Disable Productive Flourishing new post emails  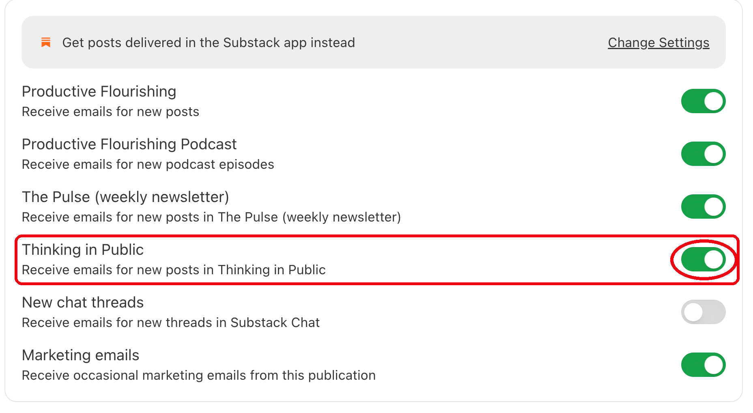pos(703,101)
